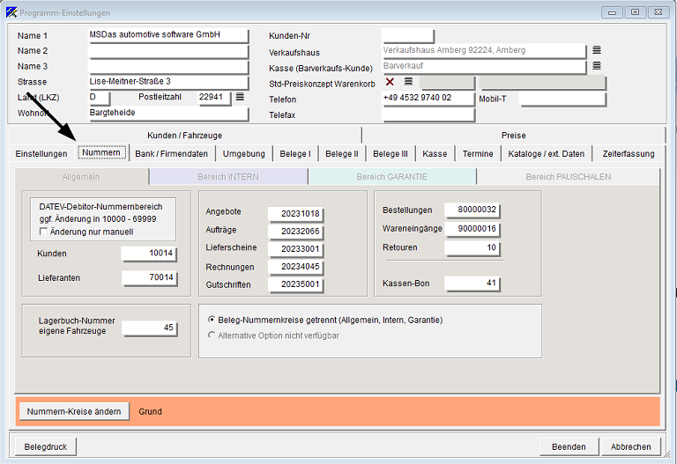Viewport: 677px width, 464px height.
Task: Click the empty Telefax field
Action: coord(428,114)
